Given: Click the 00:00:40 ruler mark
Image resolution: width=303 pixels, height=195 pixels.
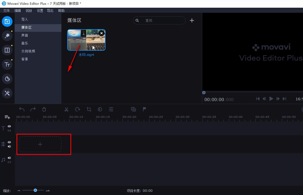Looking at the screenshot, I should coord(236,117).
